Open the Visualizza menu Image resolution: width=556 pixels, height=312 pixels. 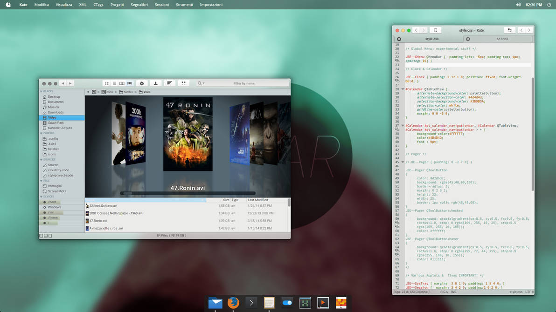click(64, 5)
